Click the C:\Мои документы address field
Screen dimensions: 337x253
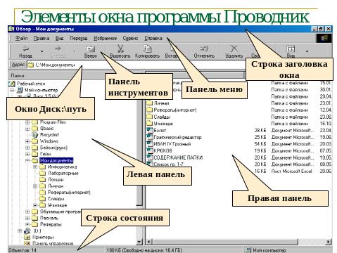pyautogui.click(x=136, y=65)
